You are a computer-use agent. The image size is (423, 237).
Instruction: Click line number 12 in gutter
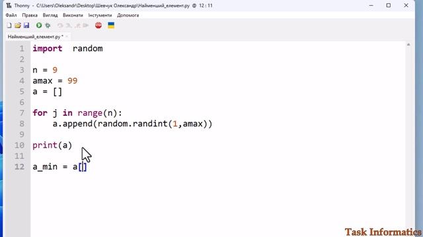coord(19,167)
